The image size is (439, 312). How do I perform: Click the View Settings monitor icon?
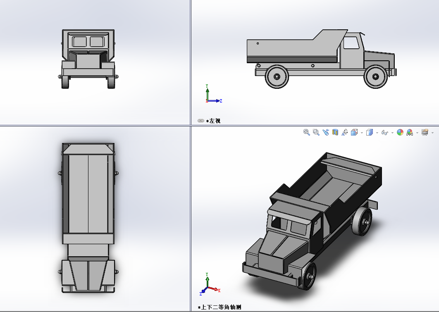click(x=425, y=132)
